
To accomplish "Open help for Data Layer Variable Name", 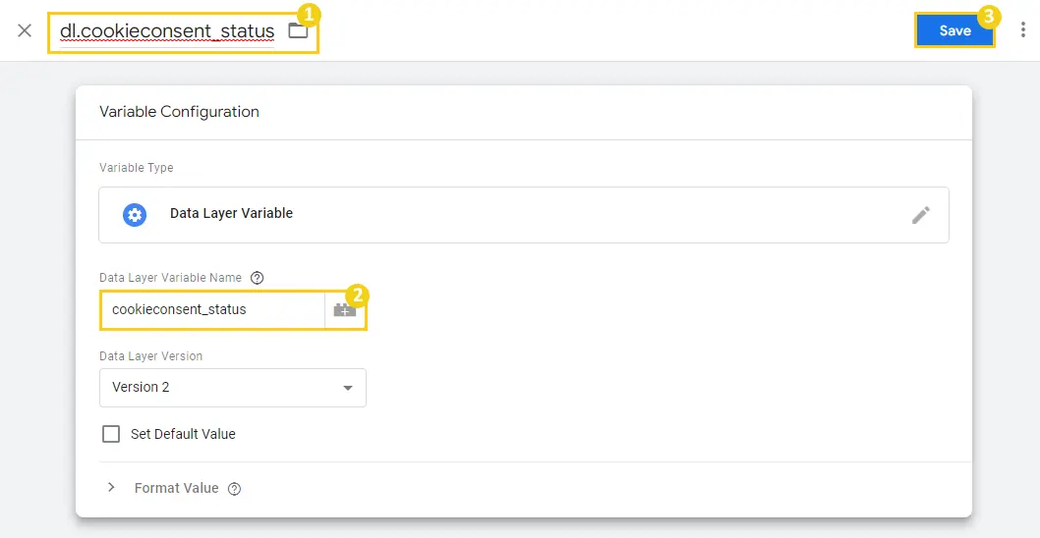I will click(x=258, y=278).
